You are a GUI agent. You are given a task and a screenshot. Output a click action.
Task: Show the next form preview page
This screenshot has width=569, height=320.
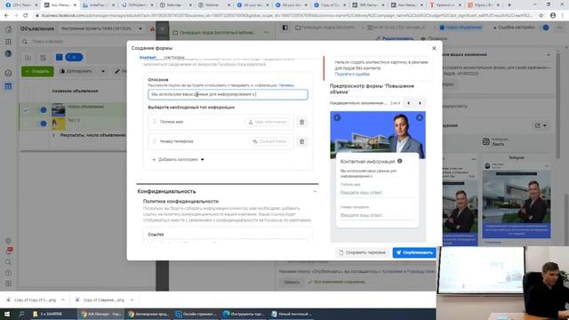420,103
